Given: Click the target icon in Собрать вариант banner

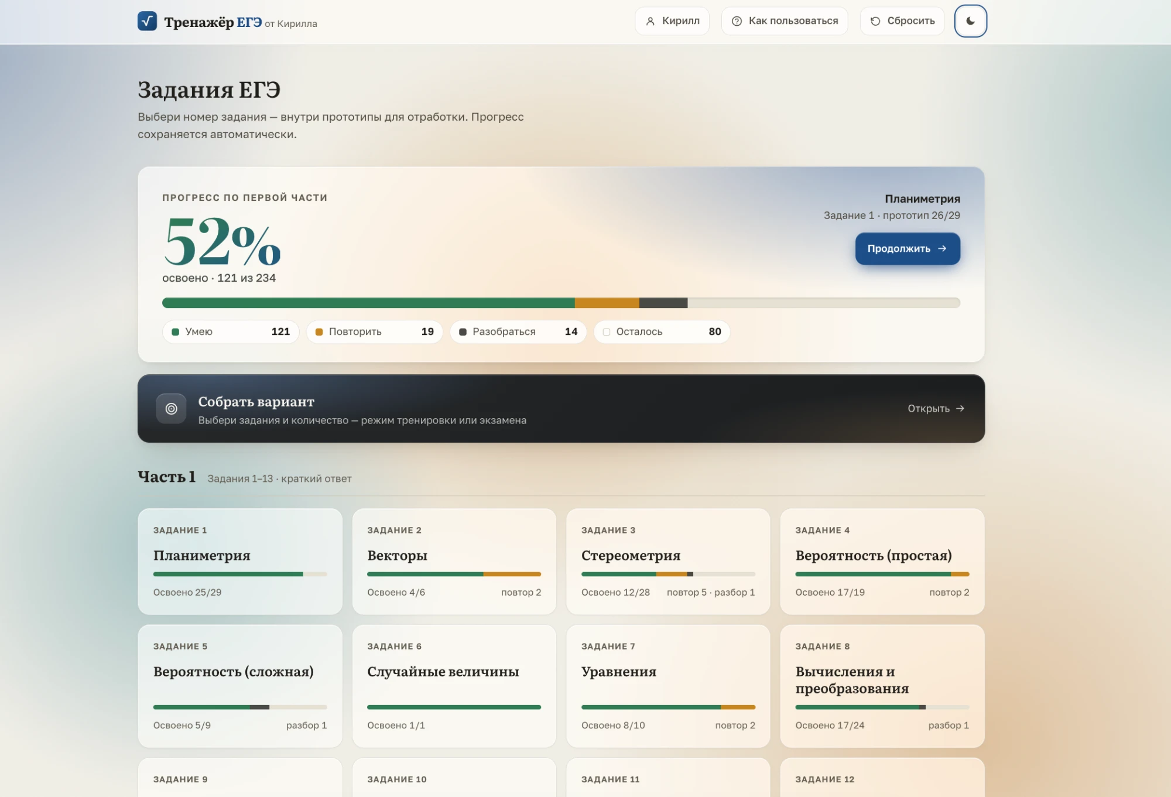Looking at the screenshot, I should (x=171, y=409).
